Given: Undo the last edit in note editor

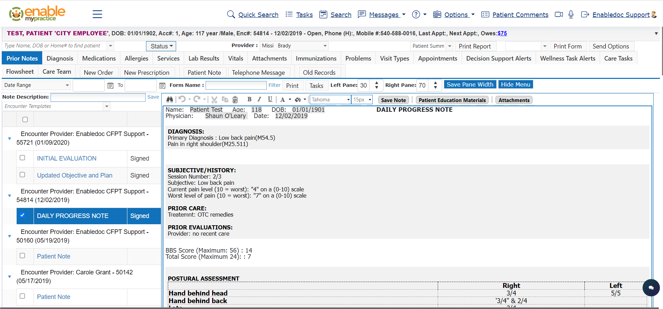Looking at the screenshot, I should [x=182, y=99].
